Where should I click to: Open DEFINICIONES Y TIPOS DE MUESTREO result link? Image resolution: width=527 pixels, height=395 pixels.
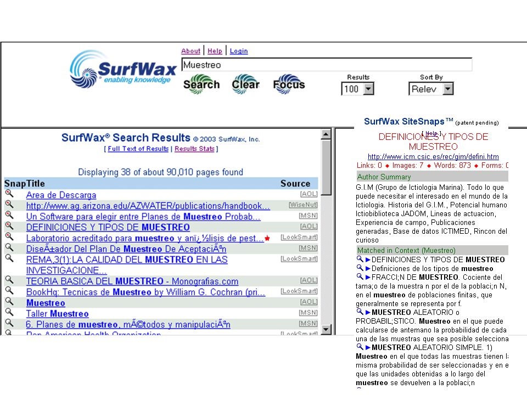(108, 227)
